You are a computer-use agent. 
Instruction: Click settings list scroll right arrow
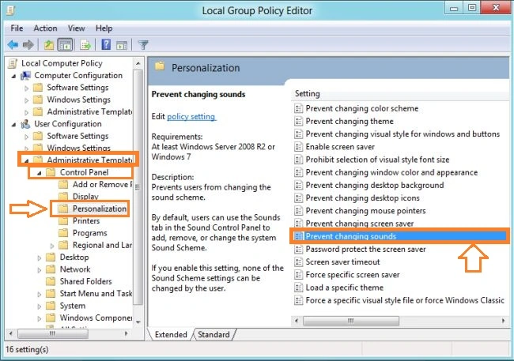pos(504,321)
